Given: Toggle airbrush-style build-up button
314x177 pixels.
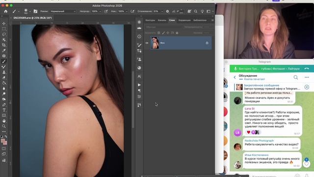Looking at the screenshot, I should [x=132, y=11].
